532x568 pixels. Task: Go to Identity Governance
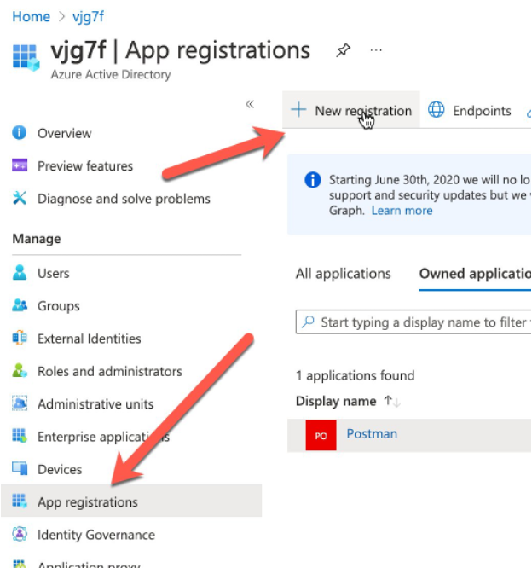[96, 535]
